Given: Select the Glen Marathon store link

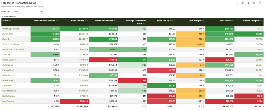Looking at the screenshot, I should 9,91.
